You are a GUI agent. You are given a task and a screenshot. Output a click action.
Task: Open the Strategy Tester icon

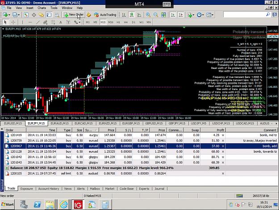57,15
